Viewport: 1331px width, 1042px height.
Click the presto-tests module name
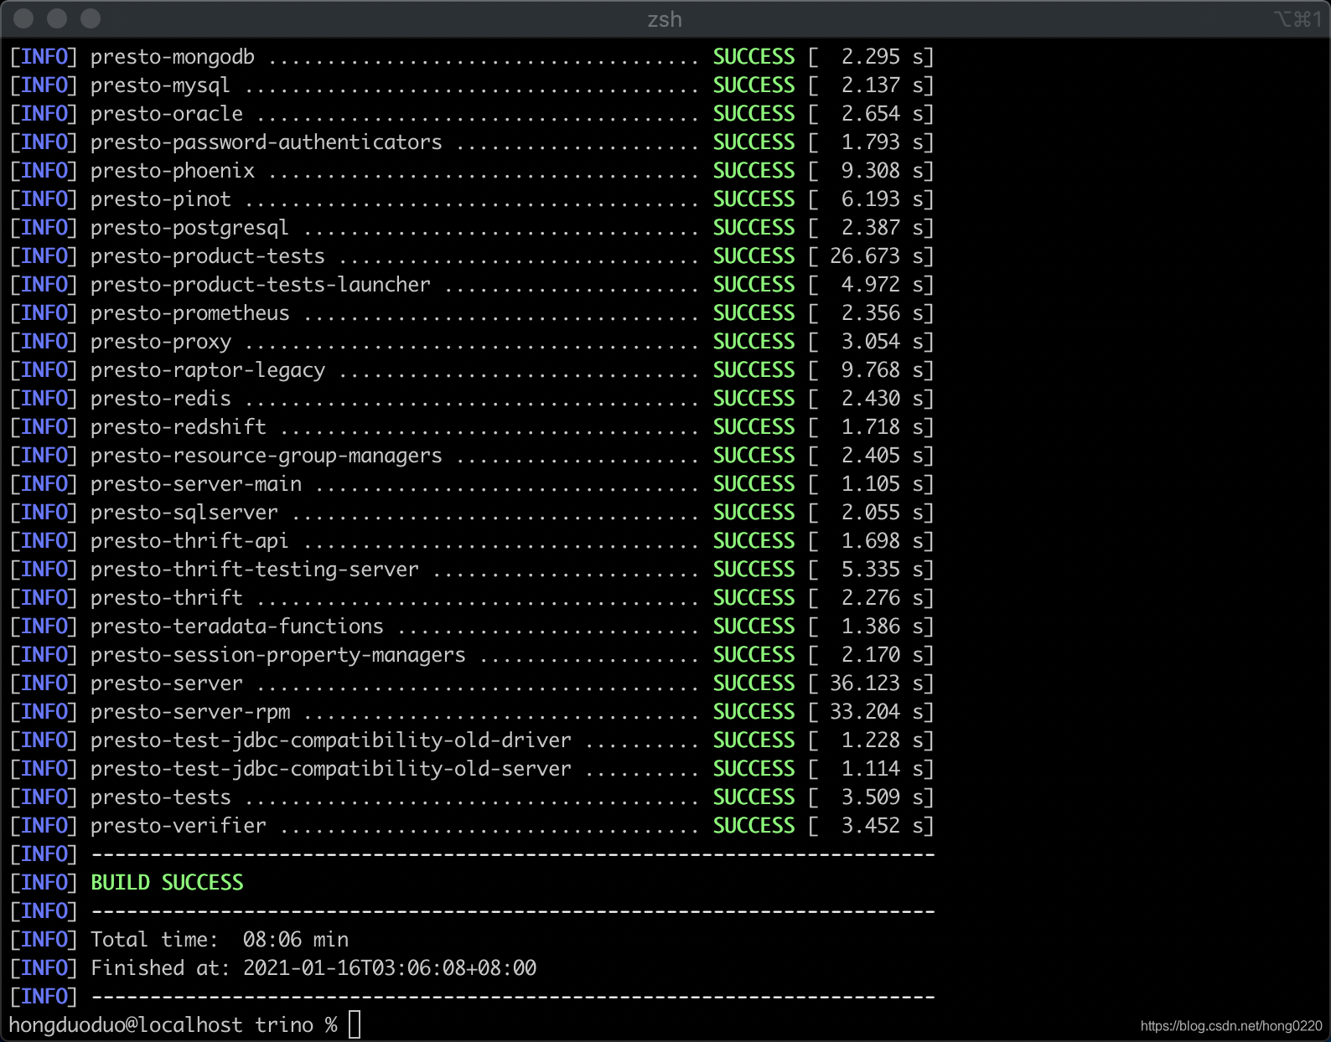161,797
